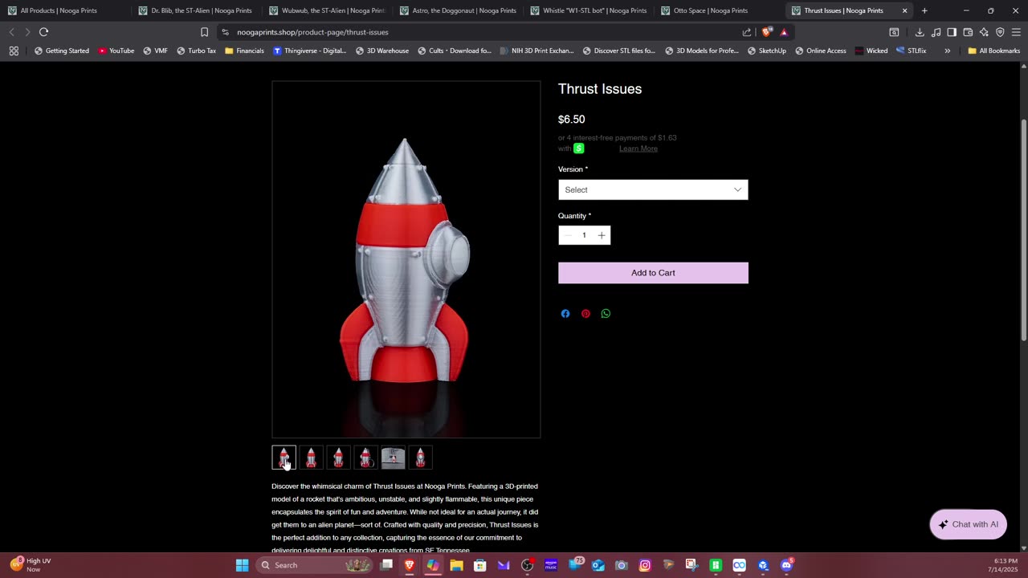The image size is (1028, 578).
Task: Open the Brave Wallet icon
Action: 968,32
